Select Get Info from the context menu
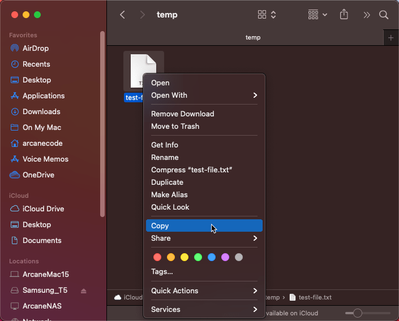The height and width of the screenshot is (321, 399). 165,145
